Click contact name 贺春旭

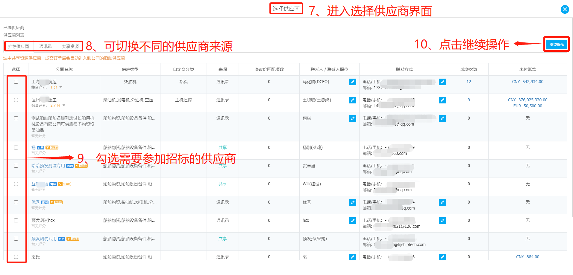tap(309, 166)
